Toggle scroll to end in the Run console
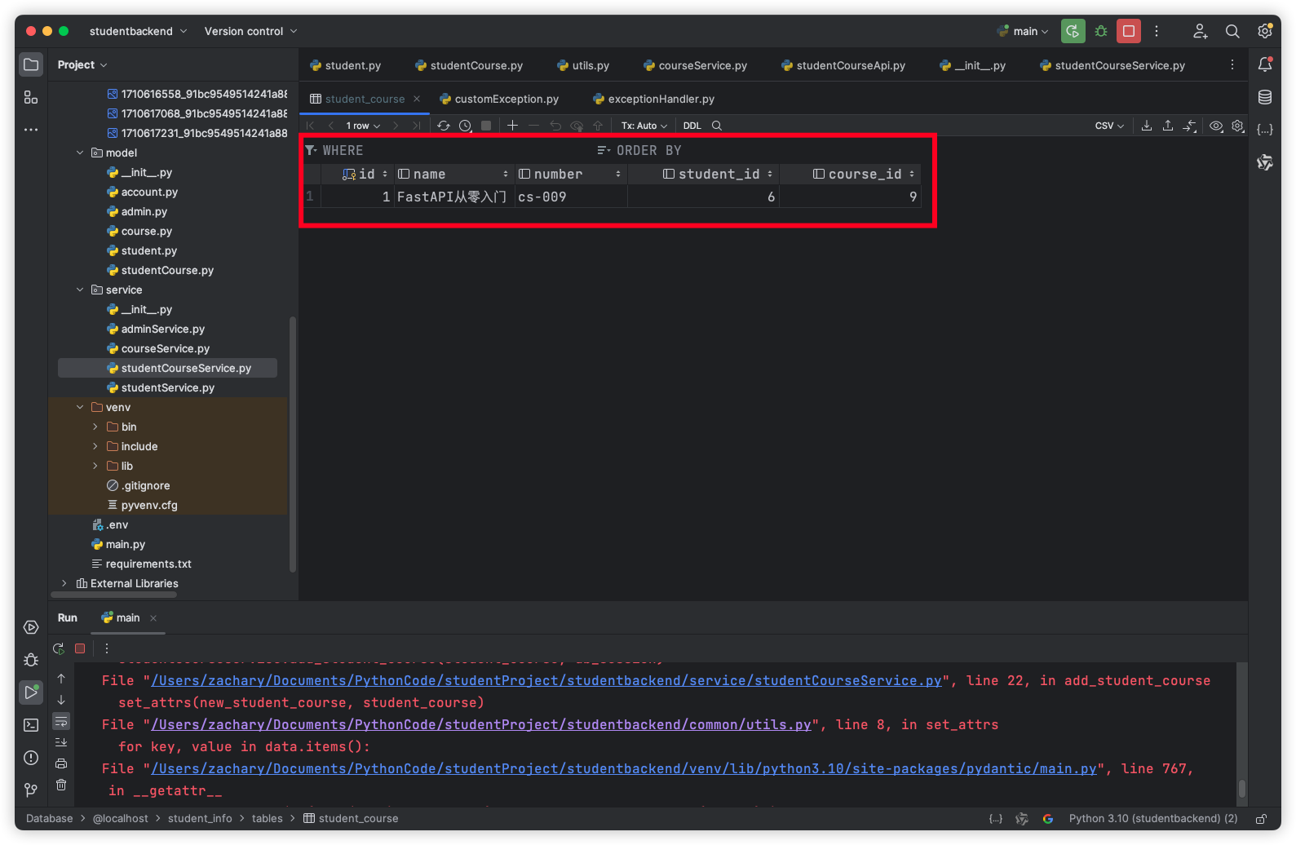The width and height of the screenshot is (1296, 845). pyautogui.click(x=61, y=742)
